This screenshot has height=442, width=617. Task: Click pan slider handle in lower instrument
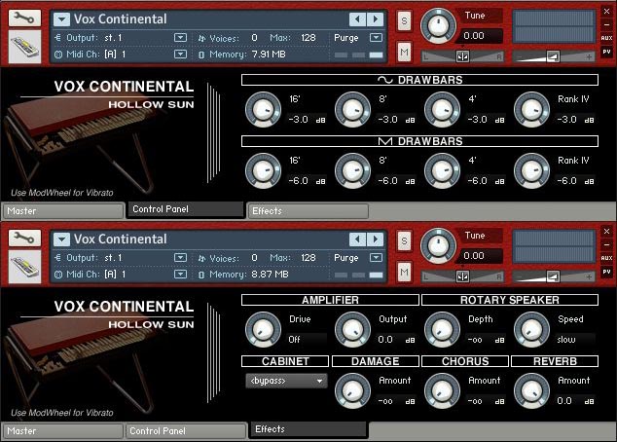(462, 276)
